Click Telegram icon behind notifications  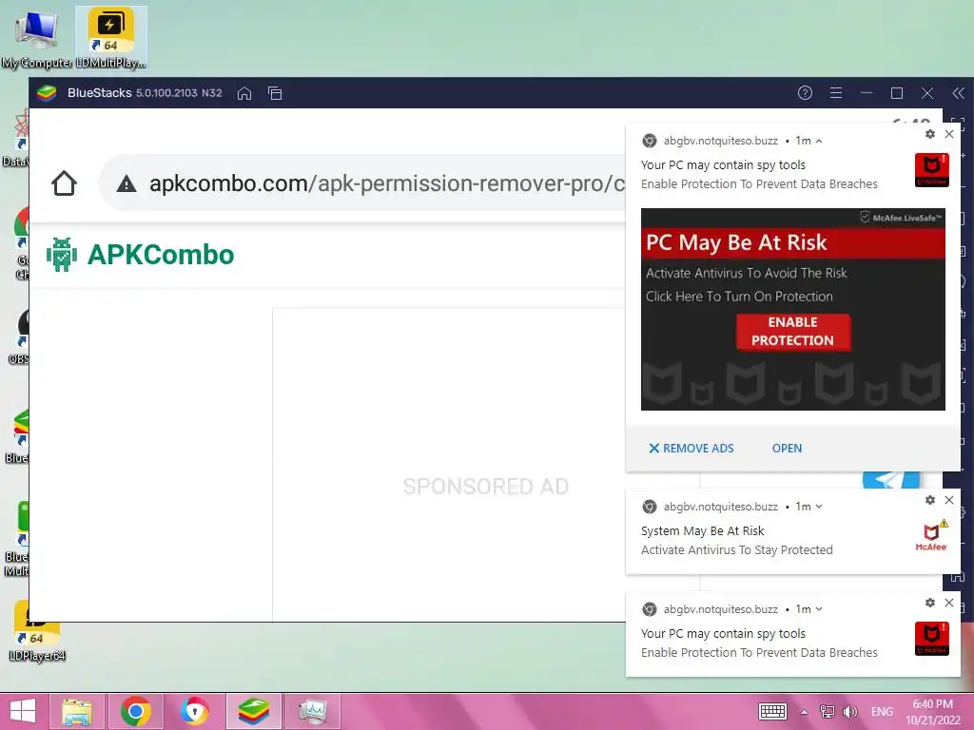(890, 480)
